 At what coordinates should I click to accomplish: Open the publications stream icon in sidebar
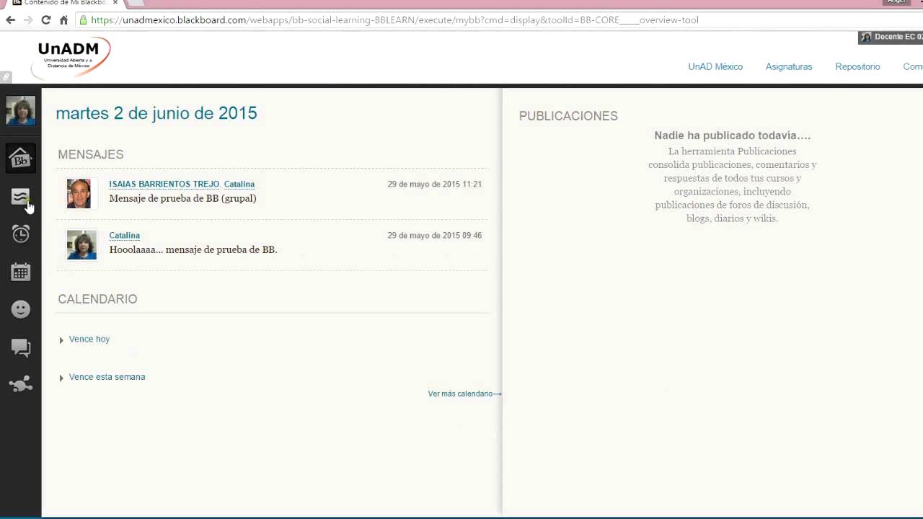[20, 197]
